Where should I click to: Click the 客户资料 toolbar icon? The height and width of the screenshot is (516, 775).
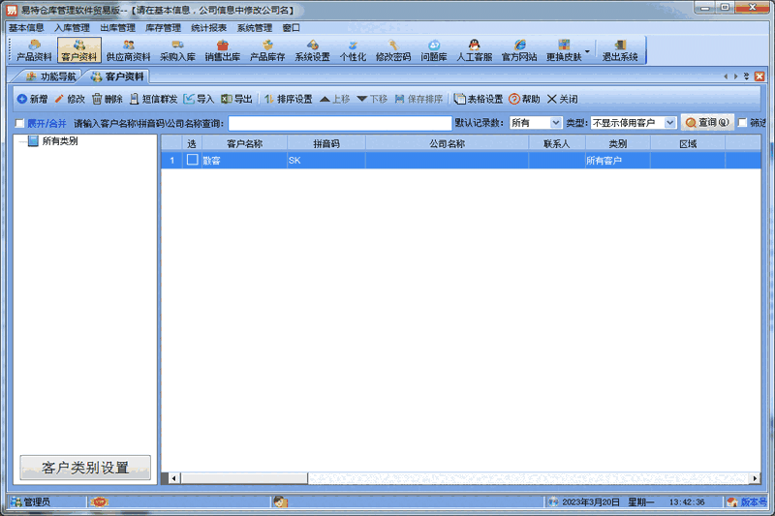[x=79, y=50]
